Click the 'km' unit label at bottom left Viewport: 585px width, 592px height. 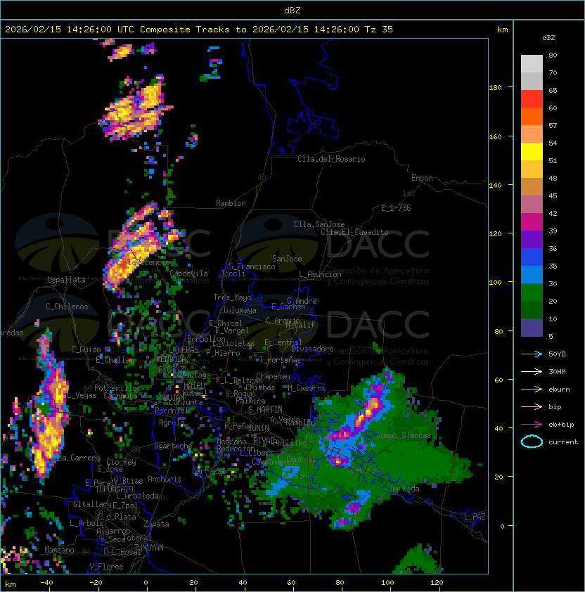point(11,584)
